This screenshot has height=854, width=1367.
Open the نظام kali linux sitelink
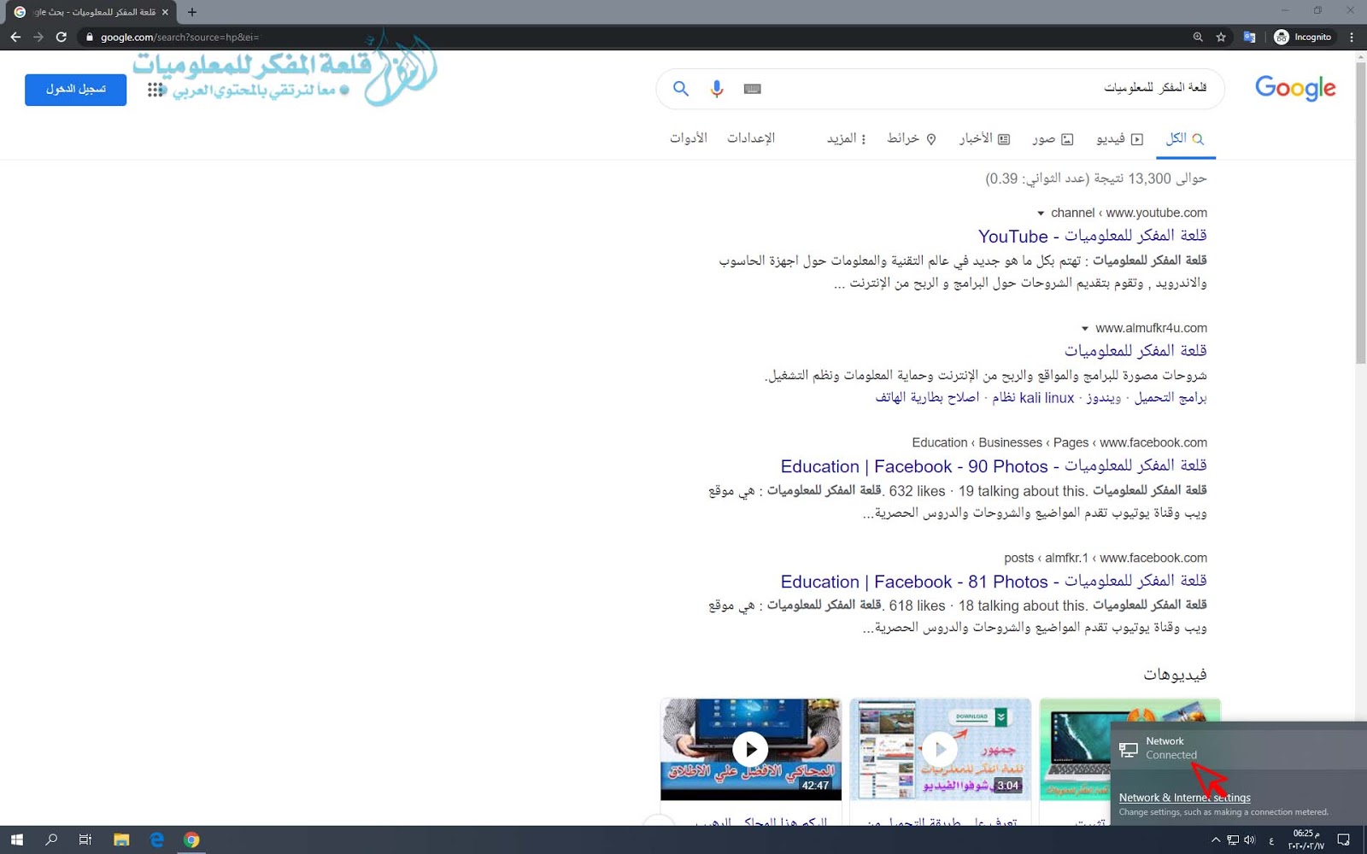pos(1033,398)
